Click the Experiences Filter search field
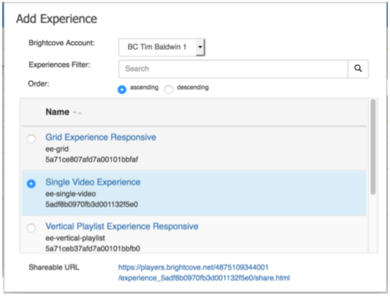 coord(233,69)
